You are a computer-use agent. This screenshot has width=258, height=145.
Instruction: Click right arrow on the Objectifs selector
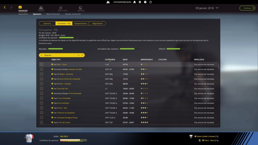(82, 55)
